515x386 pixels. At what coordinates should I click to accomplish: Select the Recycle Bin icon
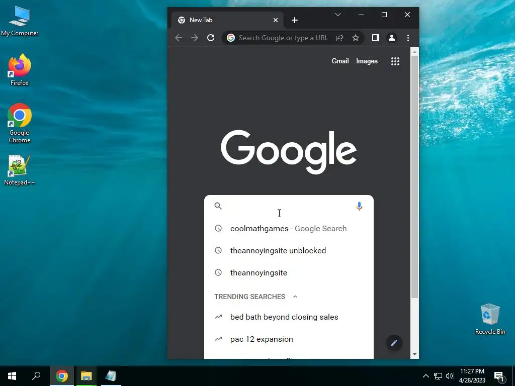490,319
